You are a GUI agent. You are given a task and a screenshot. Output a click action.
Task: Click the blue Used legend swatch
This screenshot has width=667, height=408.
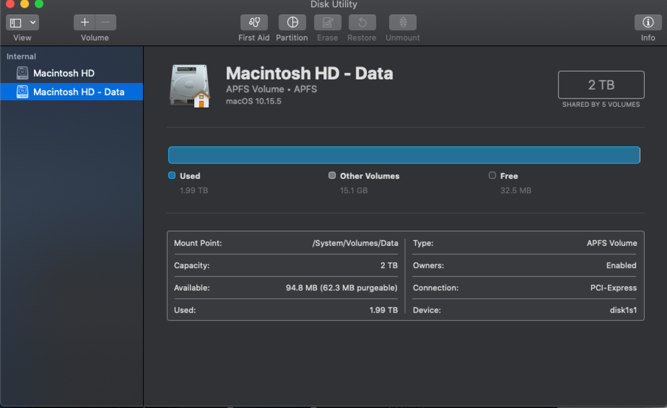coord(172,175)
